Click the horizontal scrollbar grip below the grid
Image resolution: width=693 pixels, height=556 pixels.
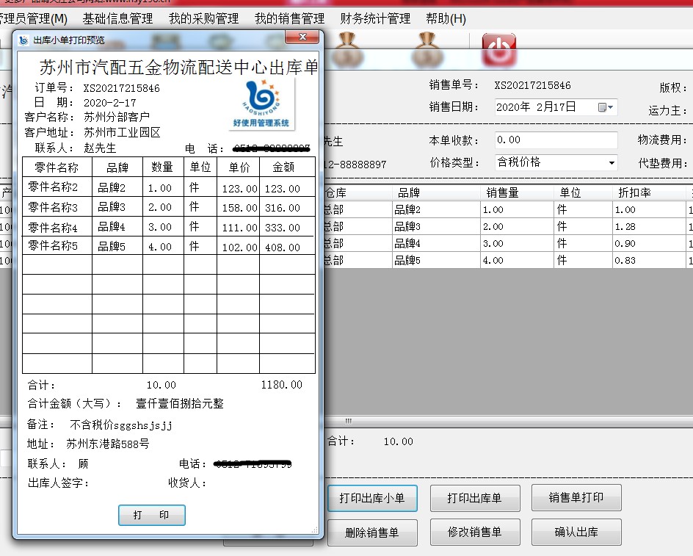coord(348,421)
